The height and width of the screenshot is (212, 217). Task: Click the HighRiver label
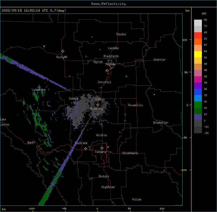108,187
